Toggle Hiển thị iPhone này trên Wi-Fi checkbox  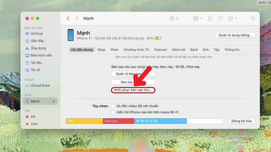pos(113,112)
